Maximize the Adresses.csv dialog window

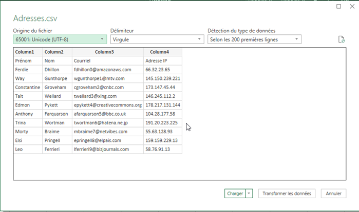[x=338, y=6]
